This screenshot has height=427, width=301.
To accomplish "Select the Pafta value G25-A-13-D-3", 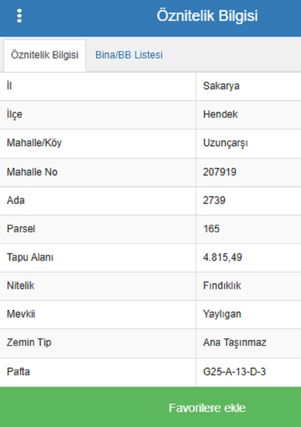I will 234,372.
